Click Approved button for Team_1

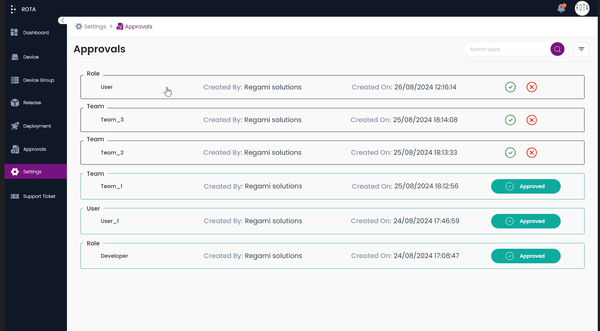(526, 186)
